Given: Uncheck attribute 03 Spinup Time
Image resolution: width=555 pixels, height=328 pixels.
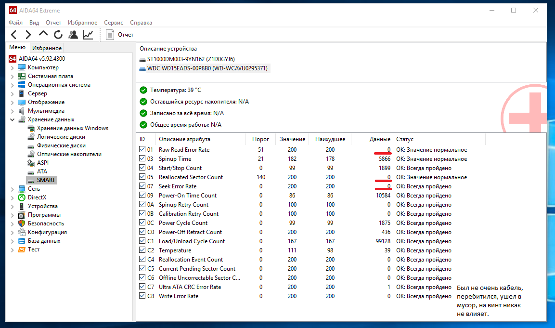Looking at the screenshot, I should pyautogui.click(x=142, y=158).
